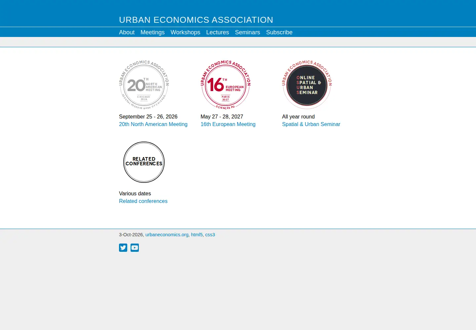Click the Urban Economics Association site title
The height and width of the screenshot is (330, 476).
tap(196, 20)
